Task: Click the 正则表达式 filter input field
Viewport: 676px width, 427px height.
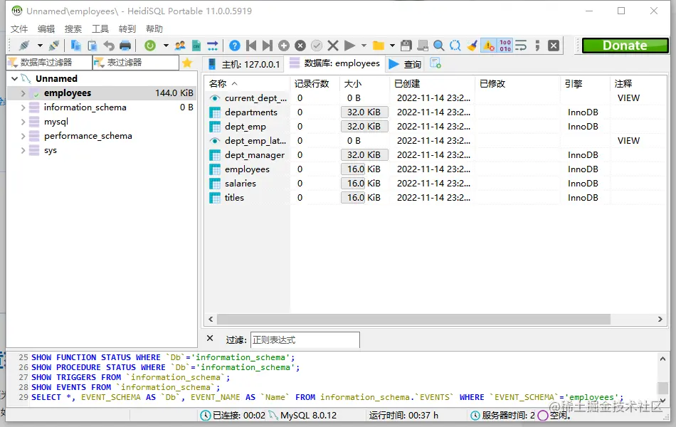Action: pyautogui.click(x=305, y=339)
